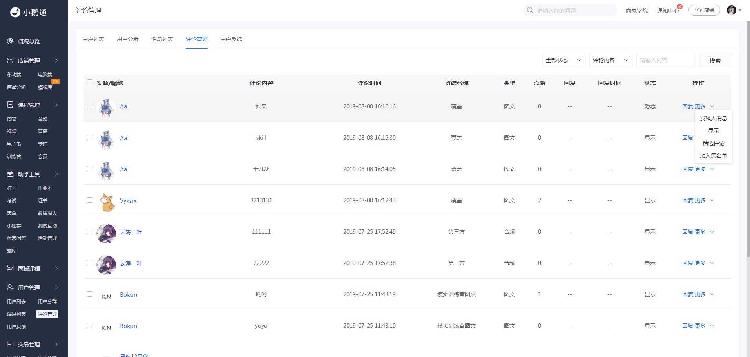
Task: Select the 111111 comment checkbox
Action: pyautogui.click(x=90, y=231)
